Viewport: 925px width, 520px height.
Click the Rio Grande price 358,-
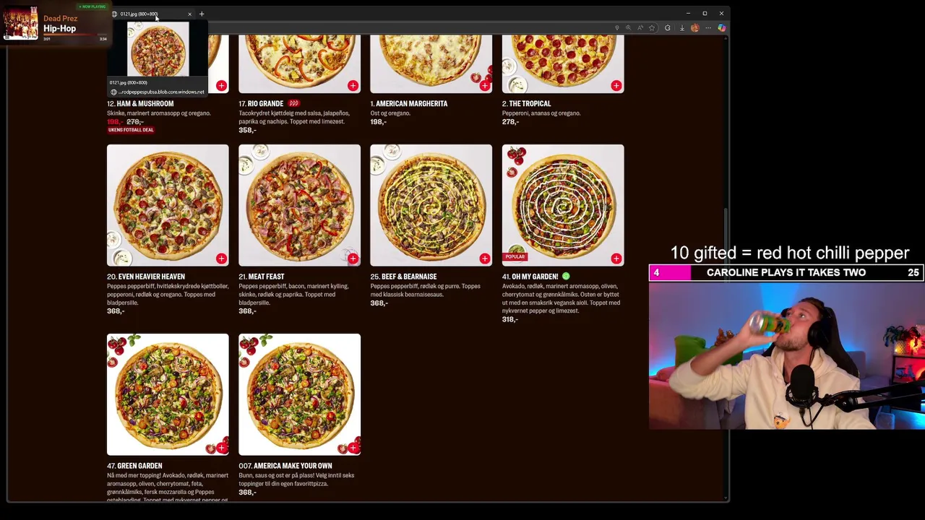pyautogui.click(x=247, y=130)
